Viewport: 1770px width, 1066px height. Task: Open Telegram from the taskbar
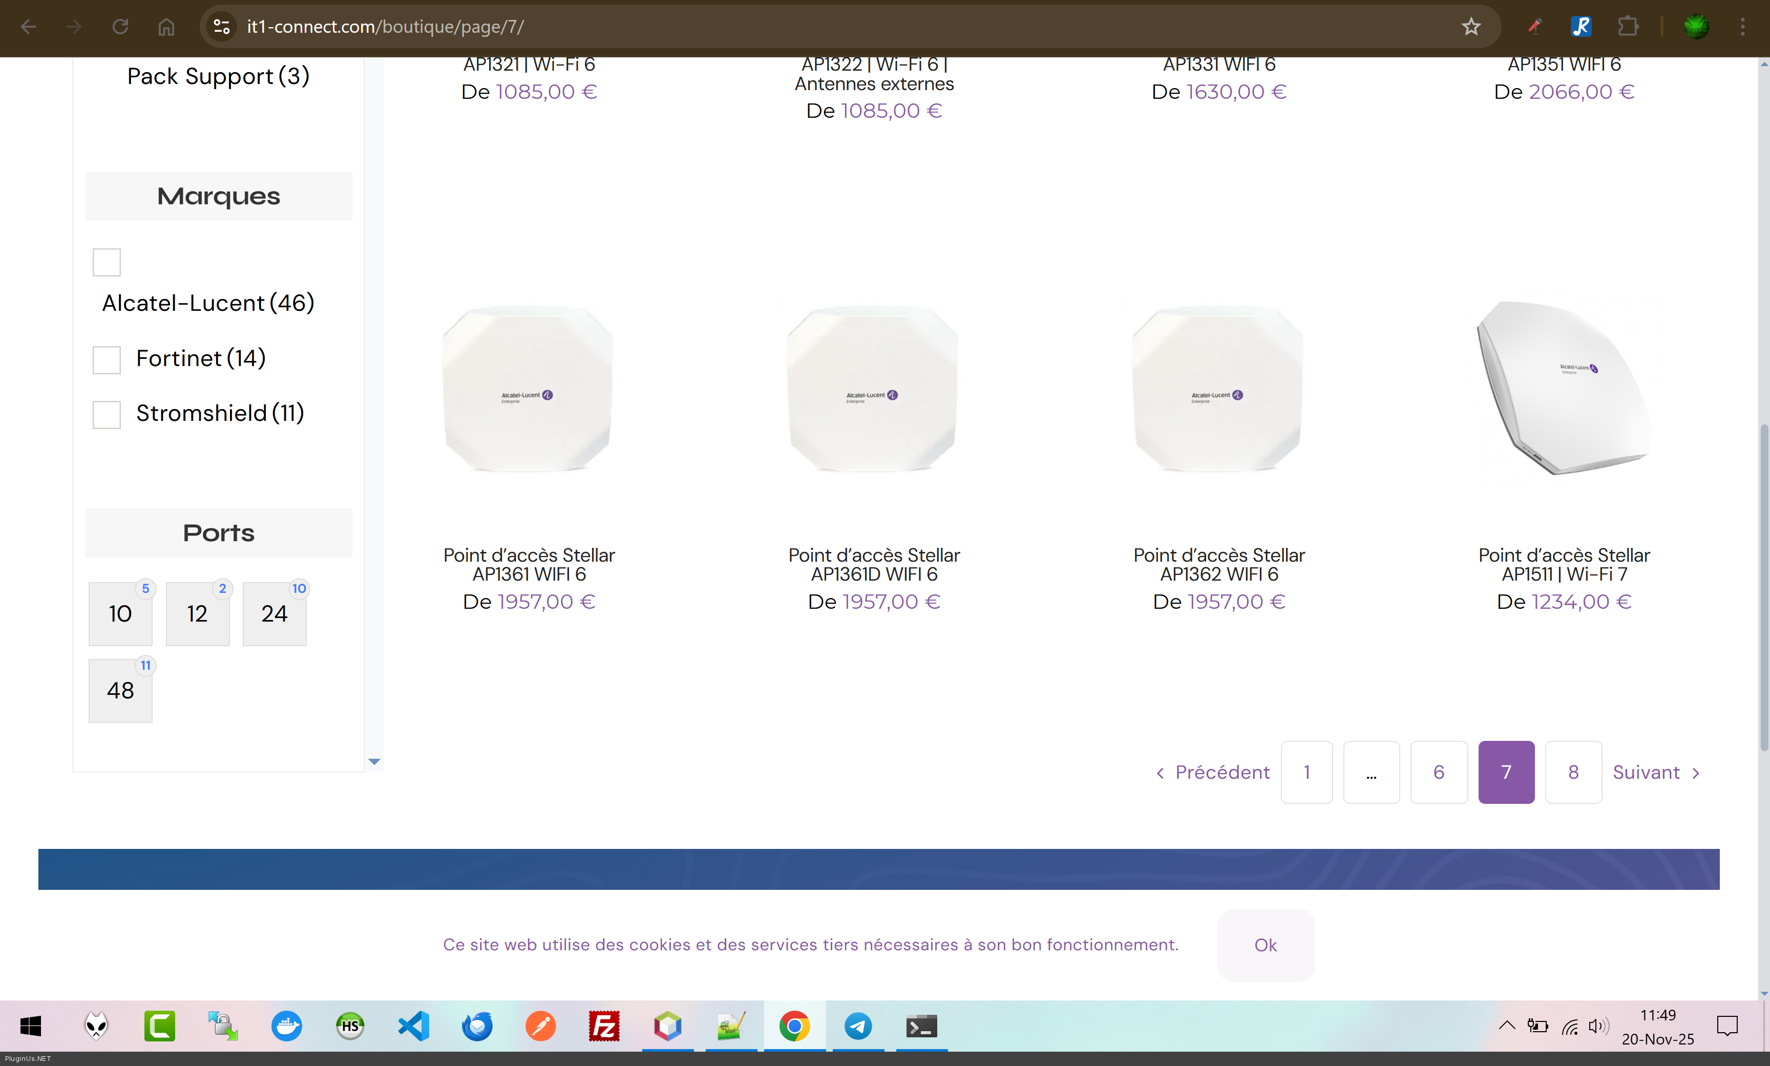click(857, 1026)
